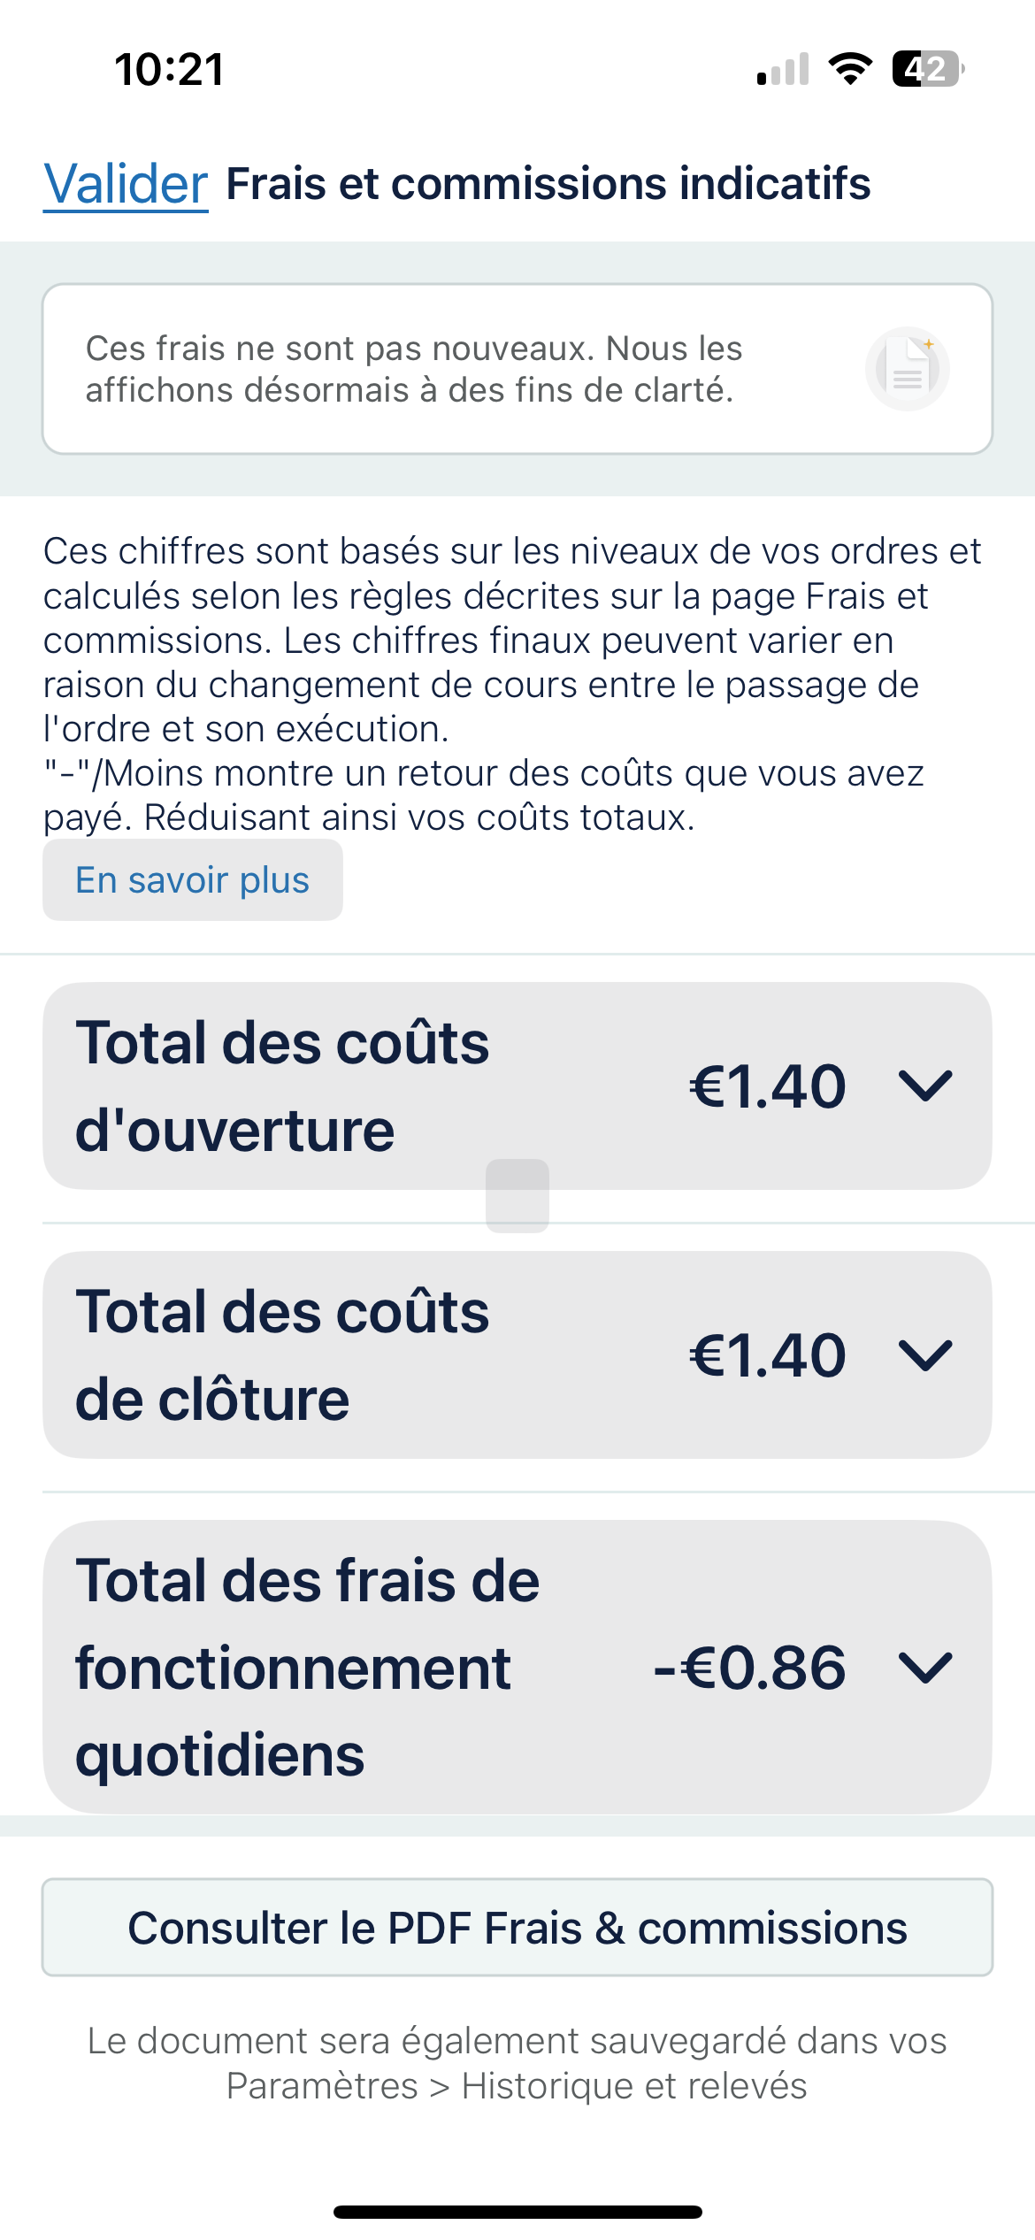The width and height of the screenshot is (1035, 2240).
Task: Tap the -€0.86 daily fees amount
Action: pyautogui.click(x=749, y=1668)
